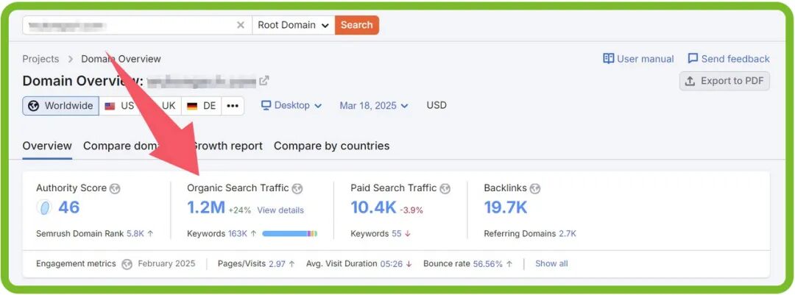The image size is (795, 295).
Task: Open the Root Domain dropdown
Action: 293,25
